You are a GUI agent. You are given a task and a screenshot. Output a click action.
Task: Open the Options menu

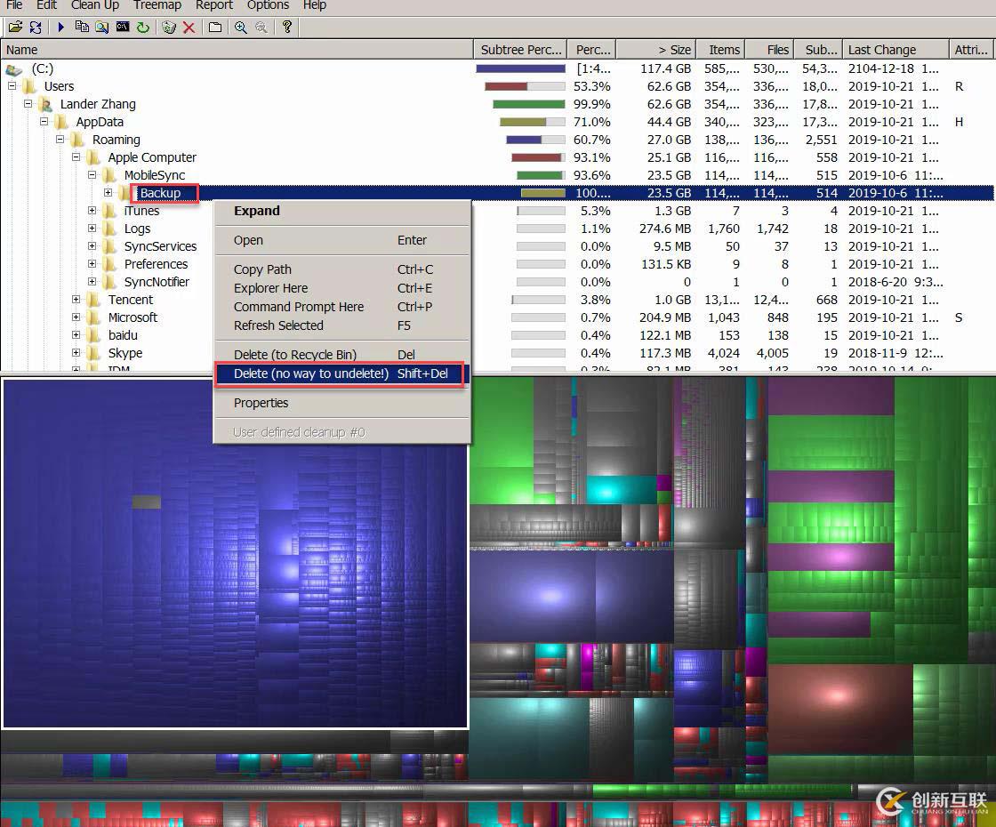coord(268,5)
